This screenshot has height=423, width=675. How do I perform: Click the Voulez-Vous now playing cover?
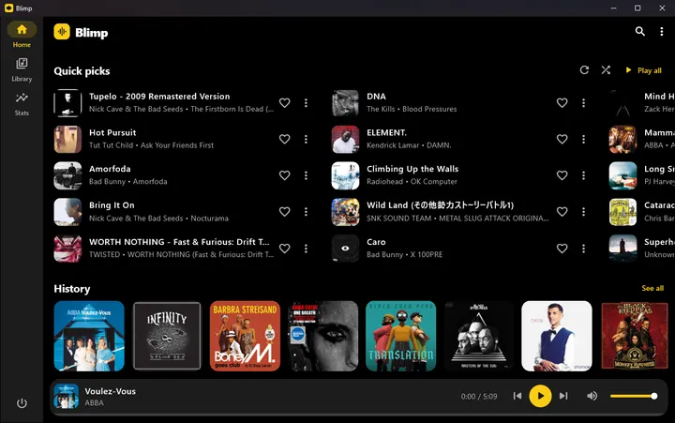66,396
